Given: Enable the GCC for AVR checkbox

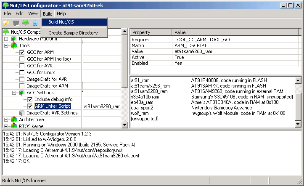Looking at the screenshot, I should [x=22, y=66].
